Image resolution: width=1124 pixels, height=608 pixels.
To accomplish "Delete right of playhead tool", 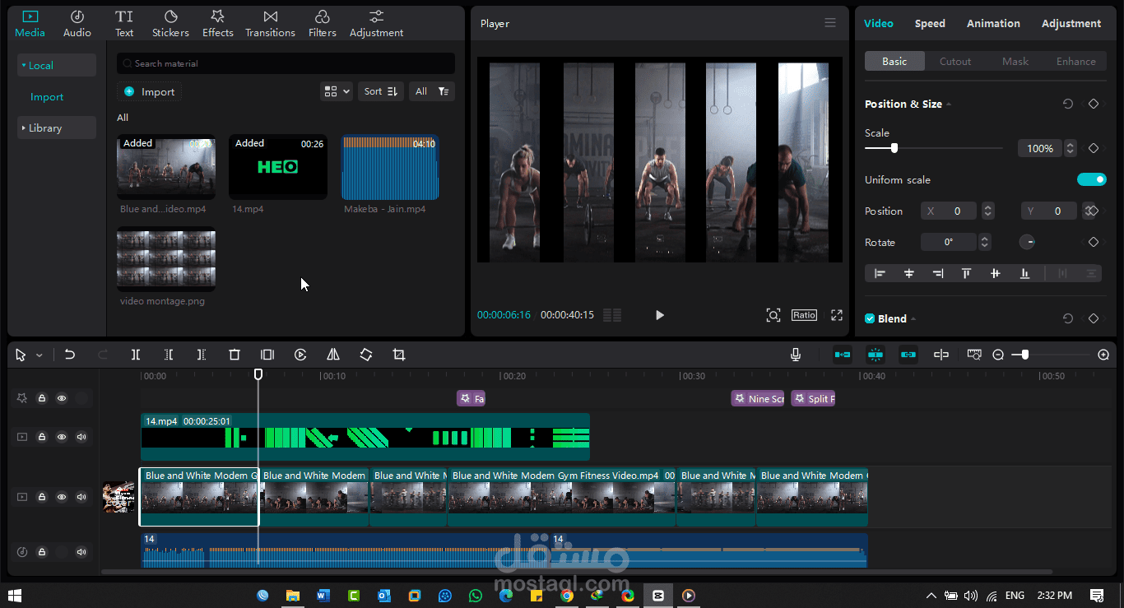I will click(202, 355).
